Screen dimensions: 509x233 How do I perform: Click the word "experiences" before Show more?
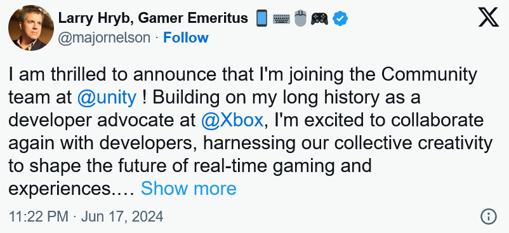(x=60, y=189)
